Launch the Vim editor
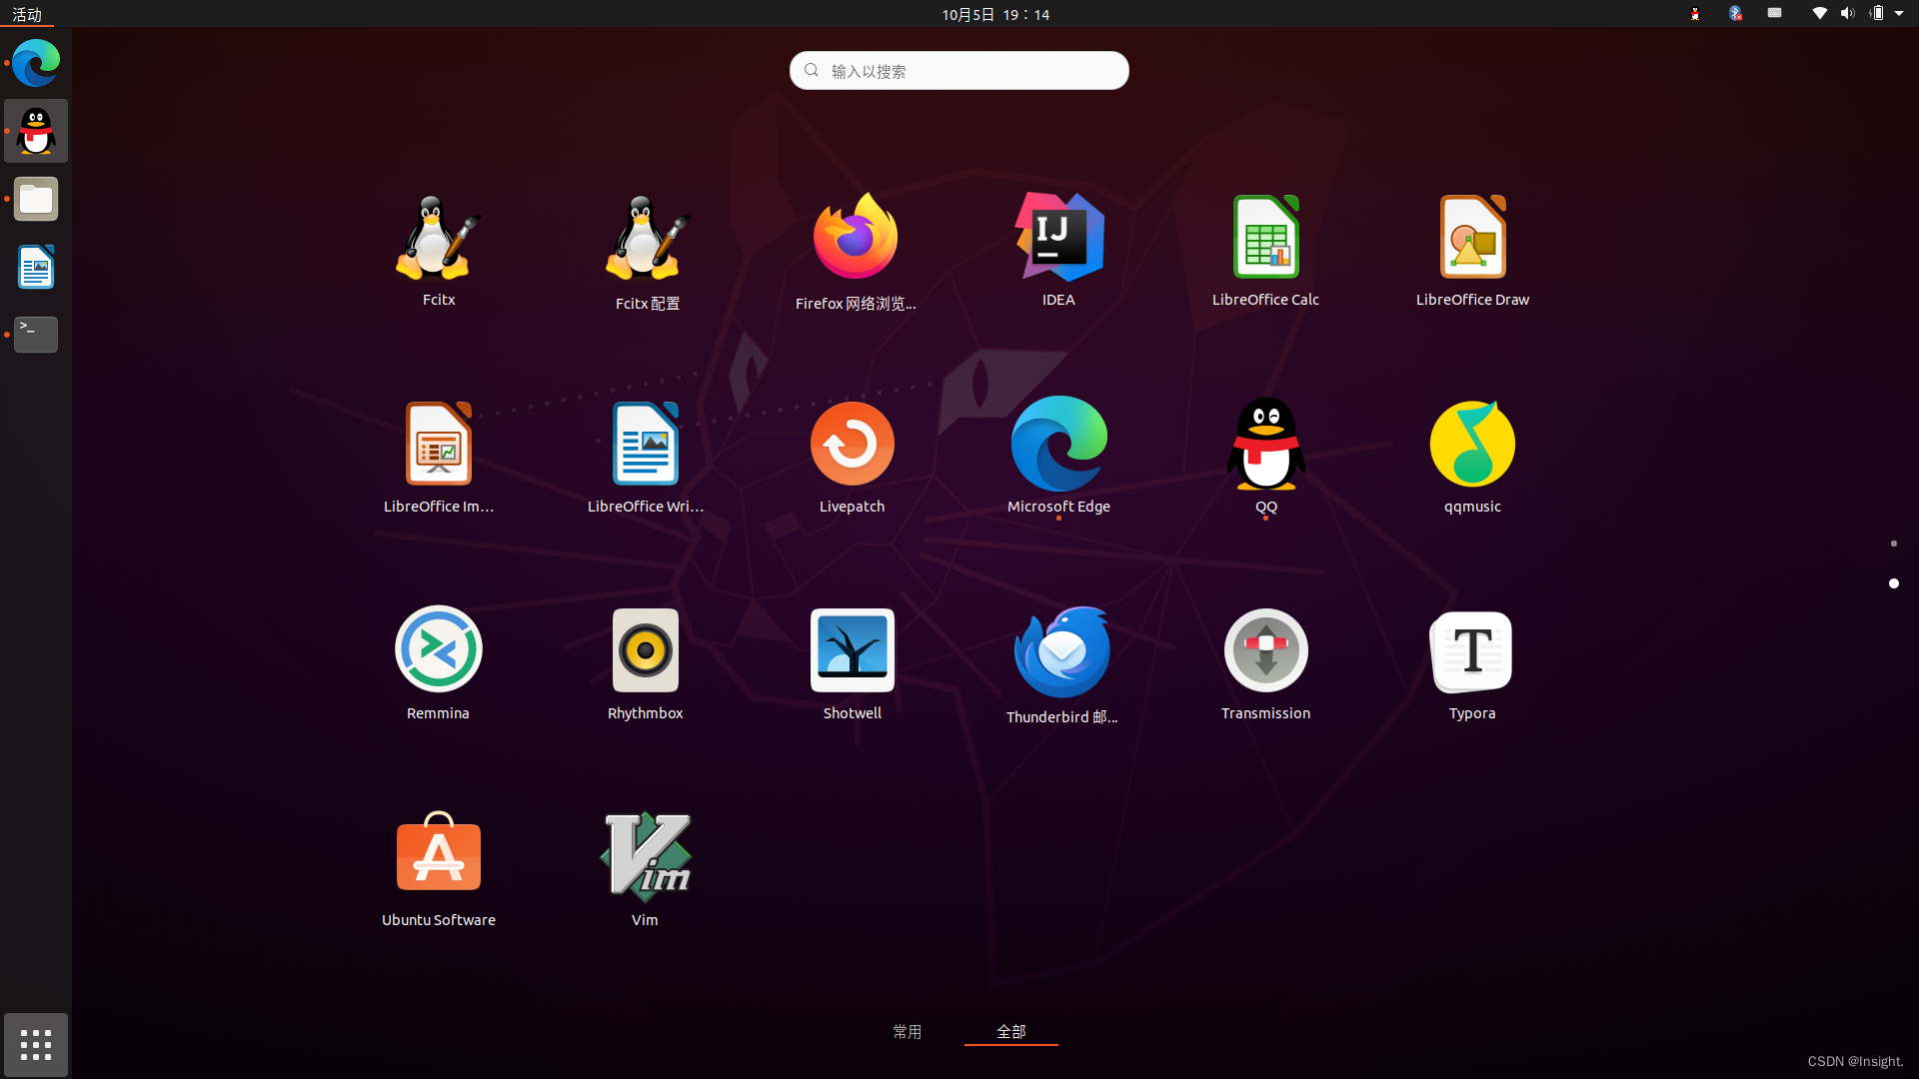 (x=645, y=870)
